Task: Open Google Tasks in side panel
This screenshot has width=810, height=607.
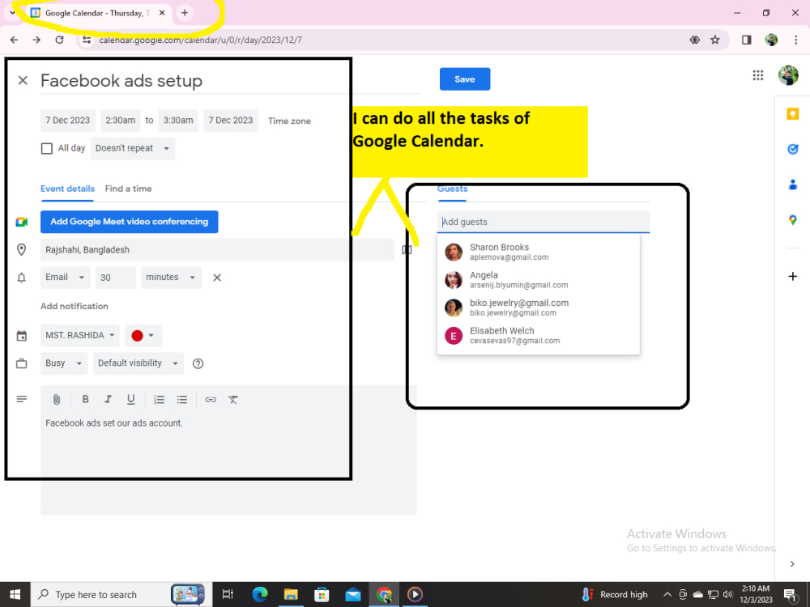Action: click(x=792, y=149)
